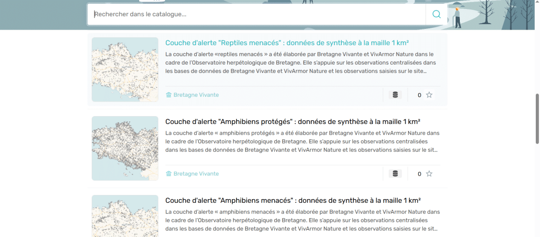Open Bretagne Vivante link under Reptiles menacés
This screenshot has height=237, width=540.
196,95
